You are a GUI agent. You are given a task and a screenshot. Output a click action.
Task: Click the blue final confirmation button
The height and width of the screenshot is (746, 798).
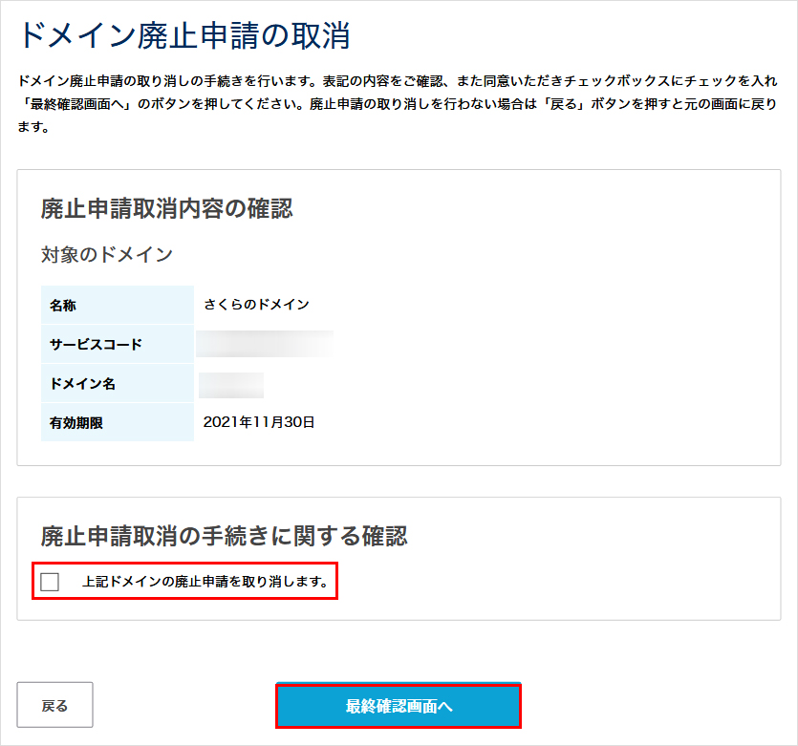coord(399,705)
